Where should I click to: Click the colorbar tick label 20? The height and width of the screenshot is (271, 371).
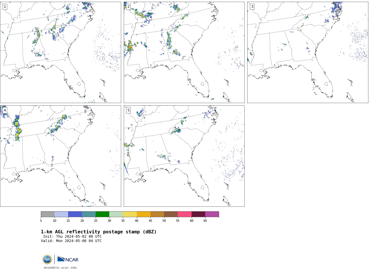[82, 221]
